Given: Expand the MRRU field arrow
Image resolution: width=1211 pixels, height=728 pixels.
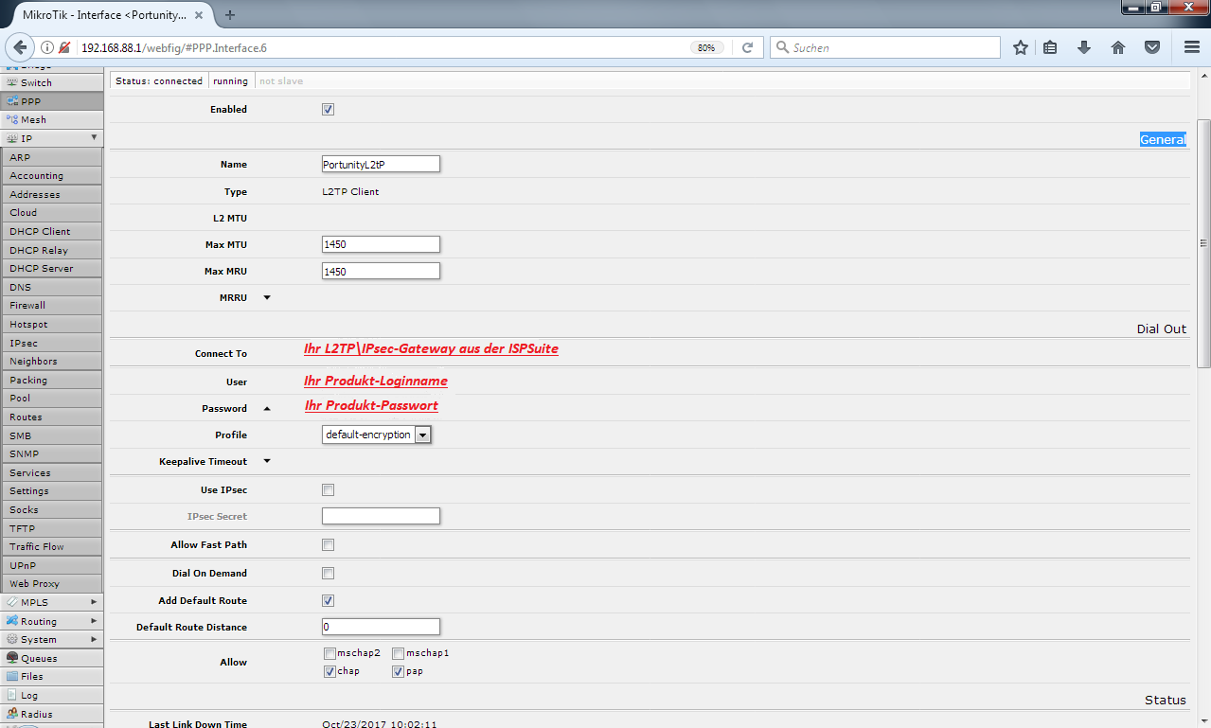Looking at the screenshot, I should click(x=266, y=297).
